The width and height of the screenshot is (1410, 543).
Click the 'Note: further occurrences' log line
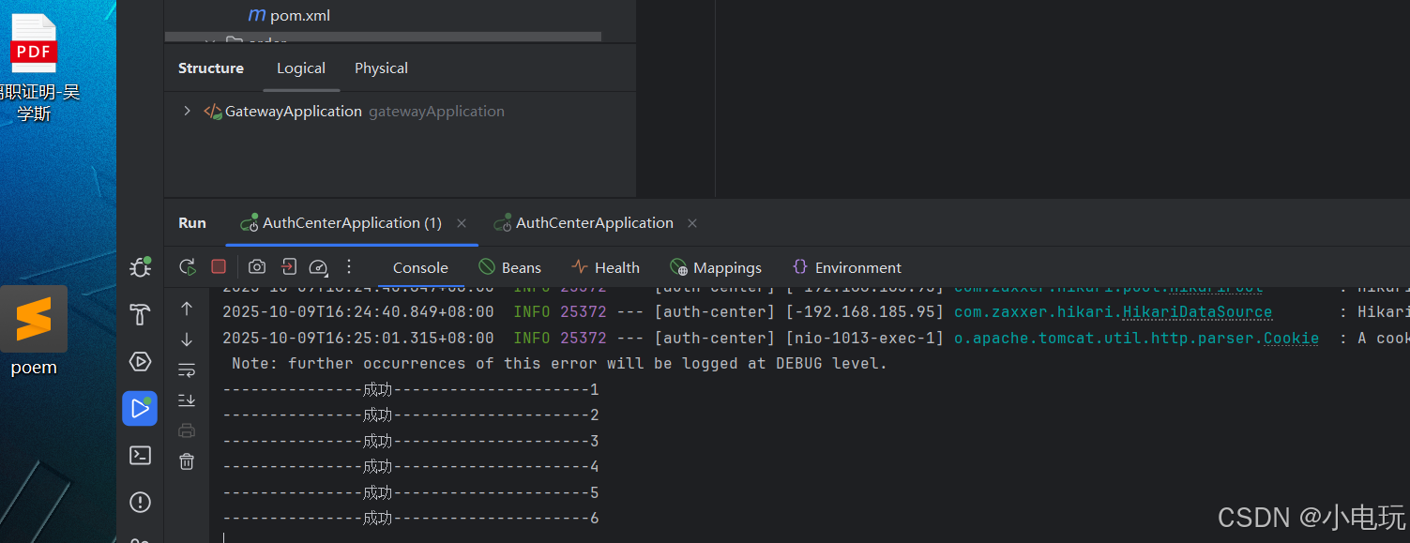(559, 364)
